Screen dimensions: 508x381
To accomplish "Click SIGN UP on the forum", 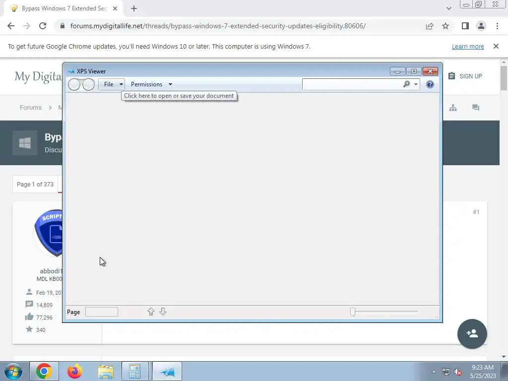I will pos(465,76).
